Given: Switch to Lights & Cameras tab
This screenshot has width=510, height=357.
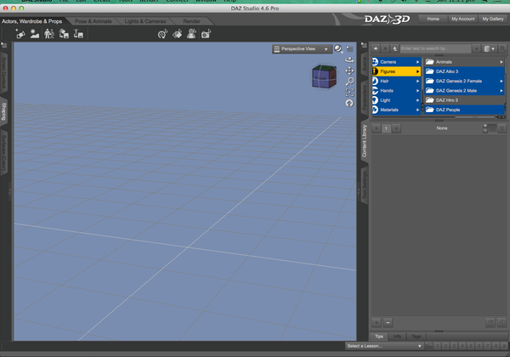Looking at the screenshot, I should pyautogui.click(x=145, y=21).
